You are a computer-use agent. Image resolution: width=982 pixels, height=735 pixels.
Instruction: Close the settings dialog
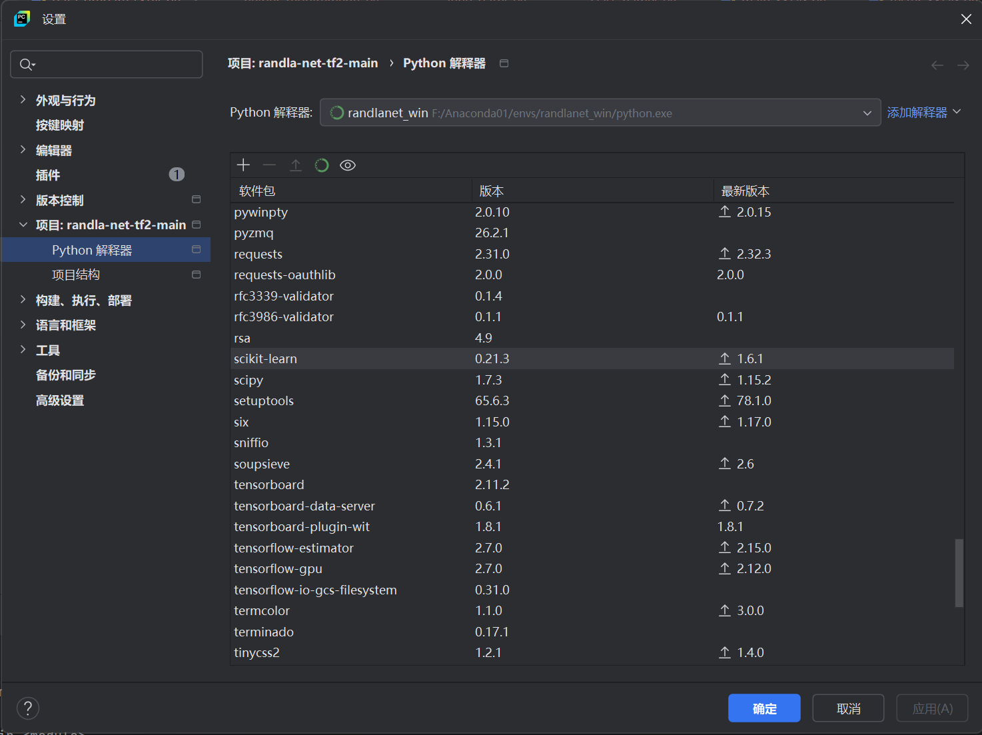pos(966,19)
